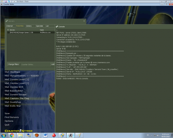Open the Paint taskbar icon
173x138 pixels.
tap(79, 135)
